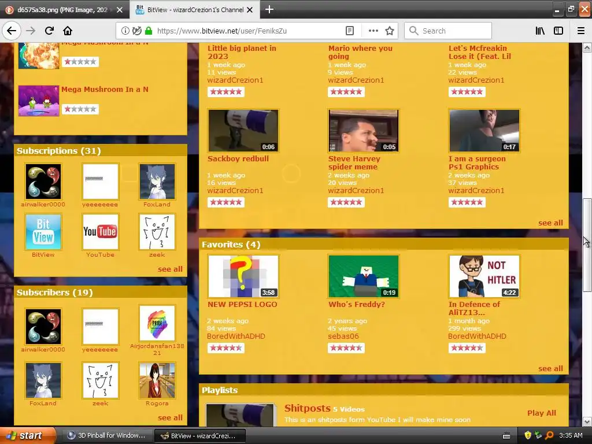Open wizardCrezion1 under Sackboy redbull
The width and height of the screenshot is (592, 444).
pyautogui.click(x=235, y=190)
